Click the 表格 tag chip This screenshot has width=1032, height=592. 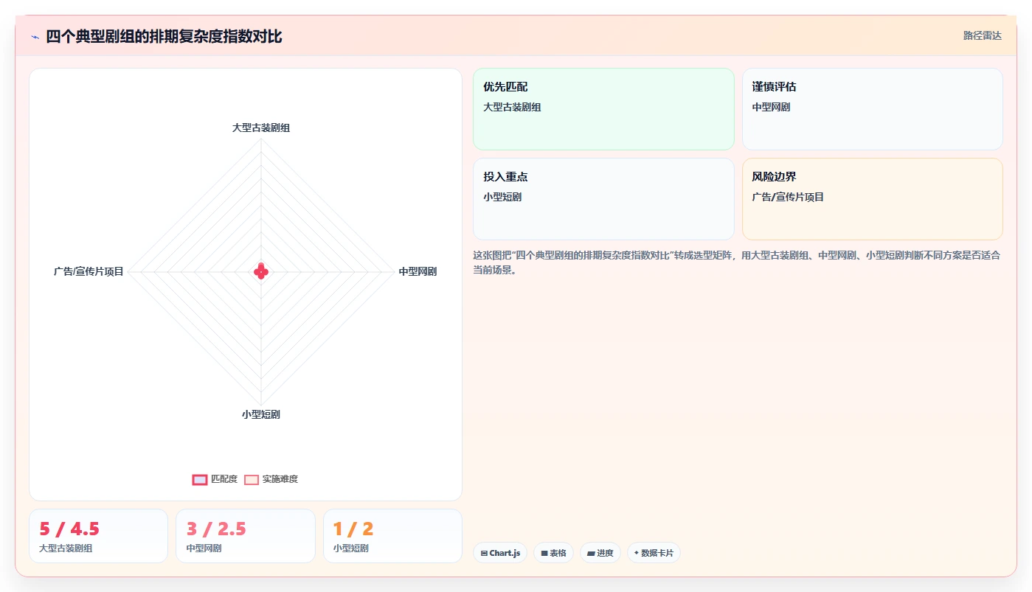coord(553,553)
